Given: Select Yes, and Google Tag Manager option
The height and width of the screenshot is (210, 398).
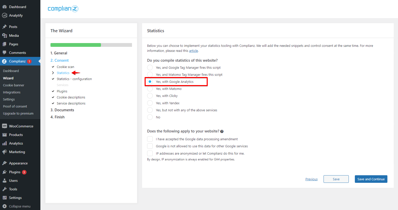Looking at the screenshot, I should [150, 67].
